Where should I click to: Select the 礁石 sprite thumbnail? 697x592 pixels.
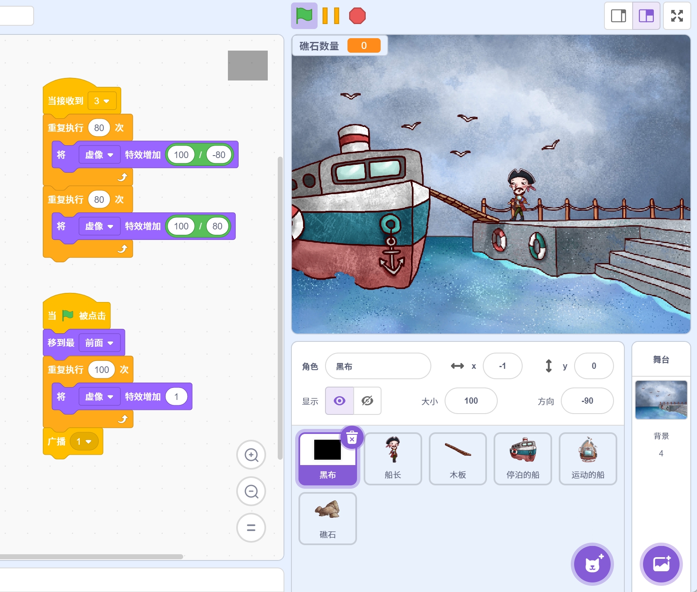328,518
